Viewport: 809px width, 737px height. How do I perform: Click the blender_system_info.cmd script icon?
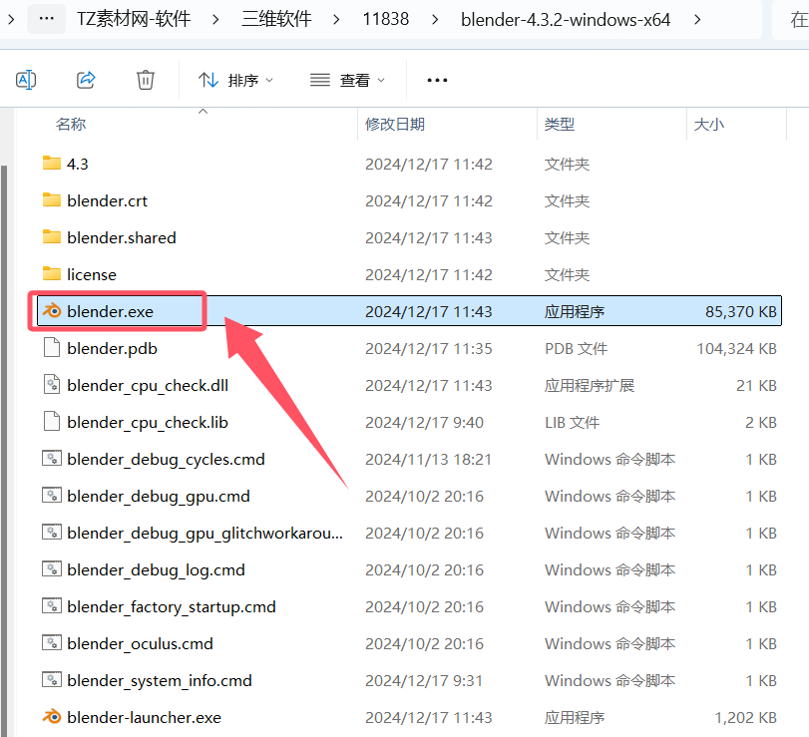pyautogui.click(x=52, y=680)
